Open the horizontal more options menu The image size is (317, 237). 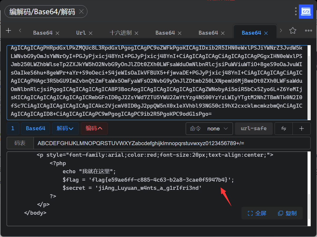(308, 30)
